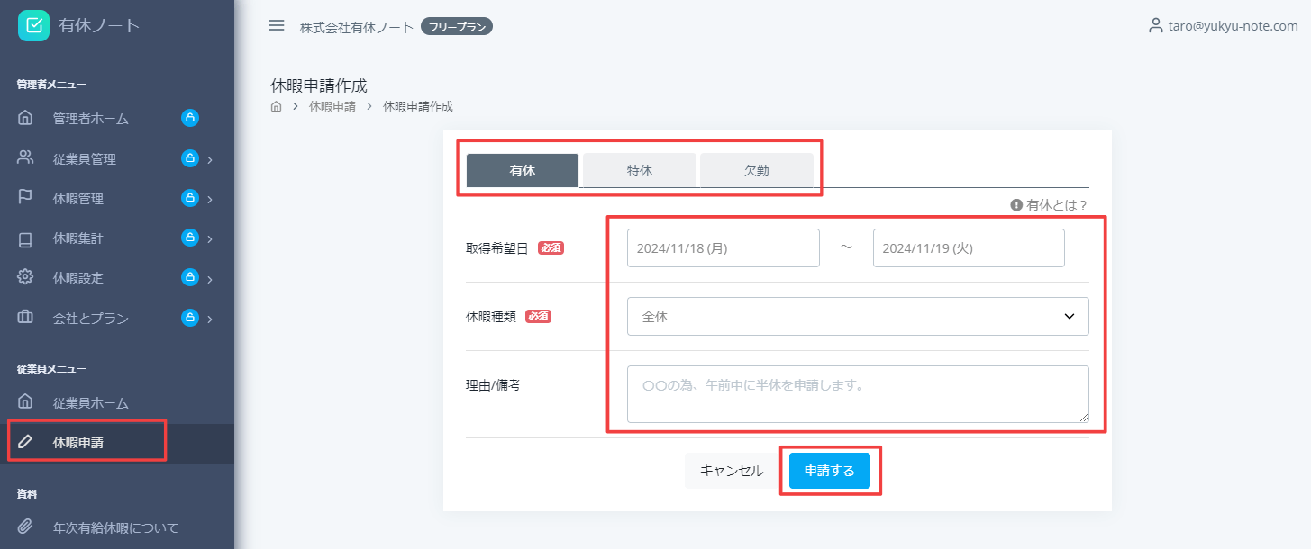Click the paperclip icon for 年次有給休暇について
This screenshot has width=1311, height=549.
click(x=25, y=527)
